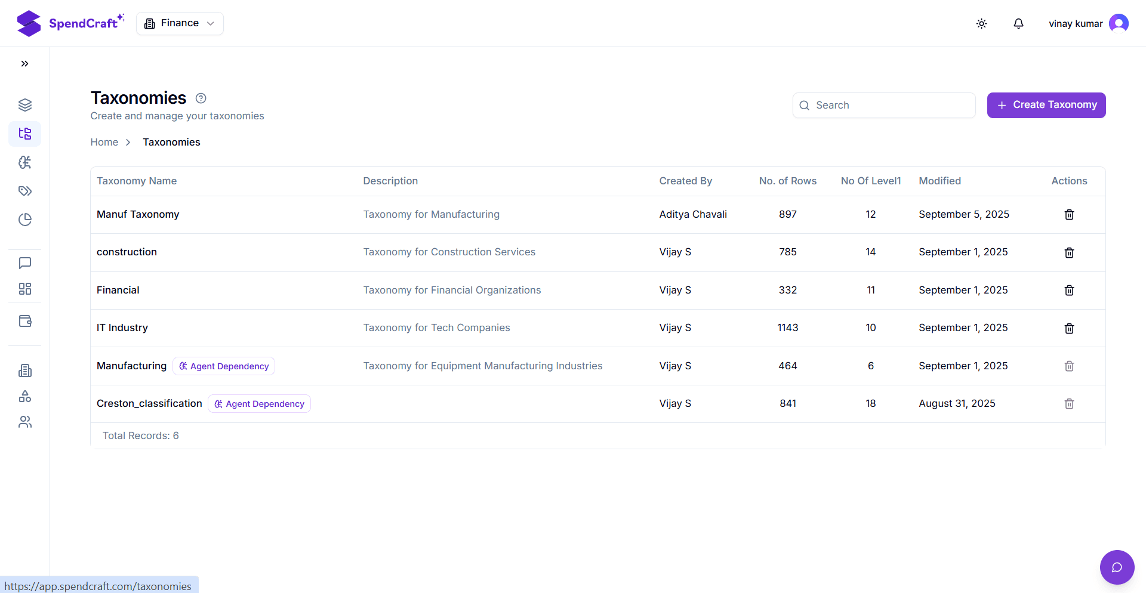Screen dimensions: 1146x593
Task: Expand the chevron next to Finance selector
Action: [210, 23]
